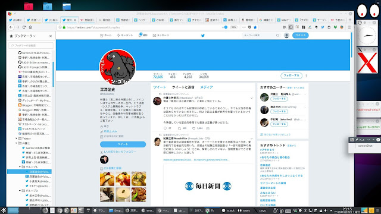
Task: Select the ダッシュボード - My Pro bookmark
Action: 35,100
